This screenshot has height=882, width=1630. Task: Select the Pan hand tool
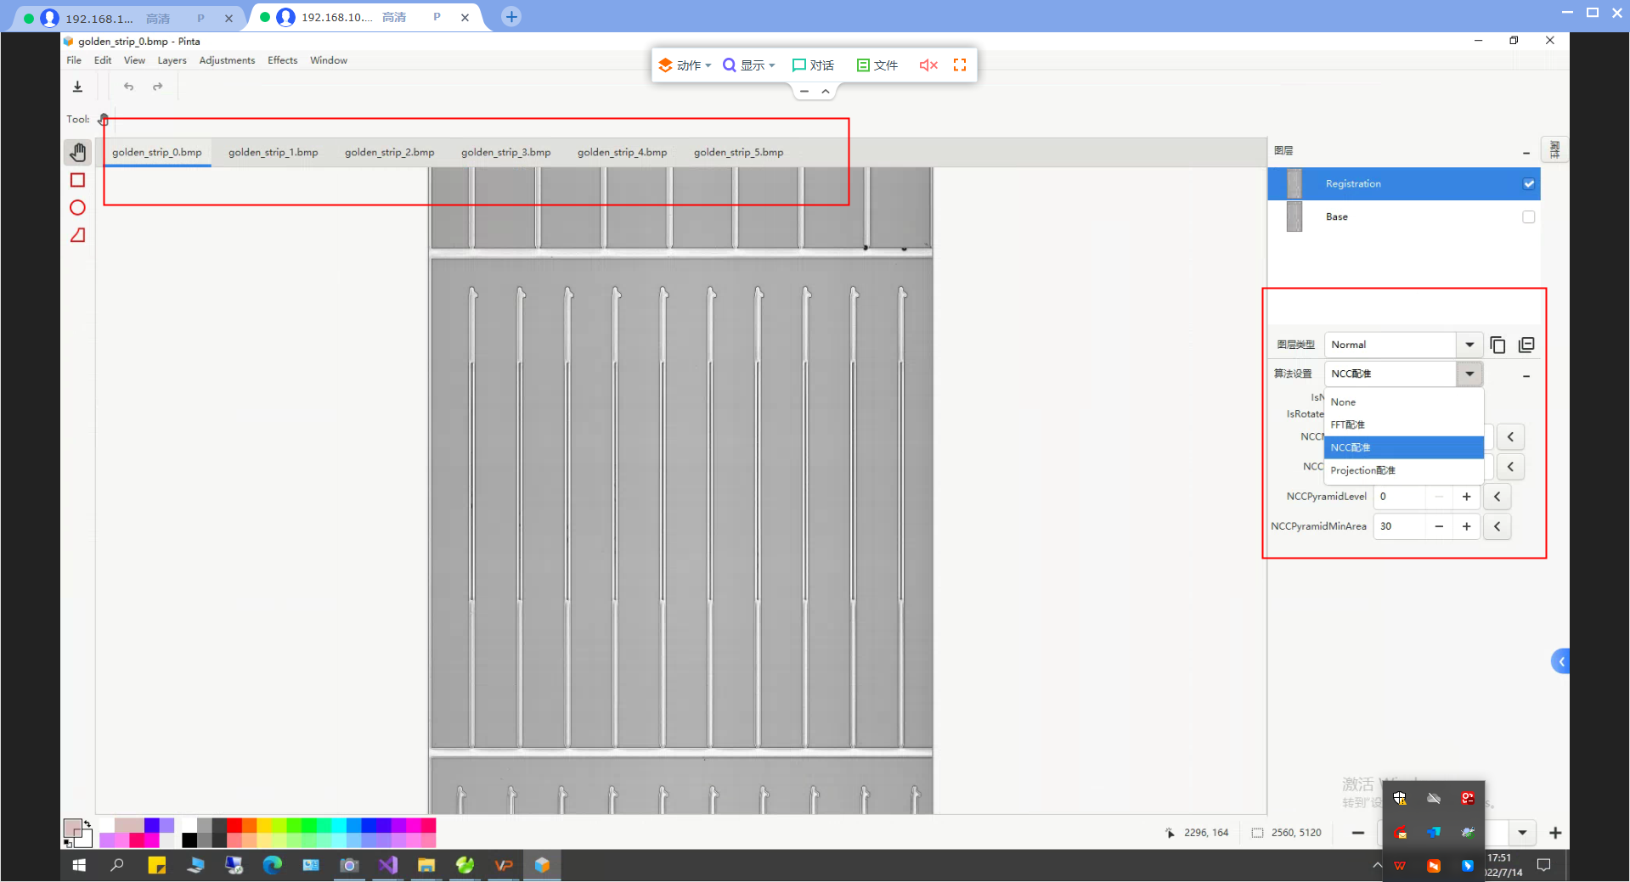pos(77,153)
